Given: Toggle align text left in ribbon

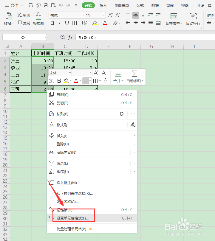Looking at the screenshot, I should coord(128,23).
